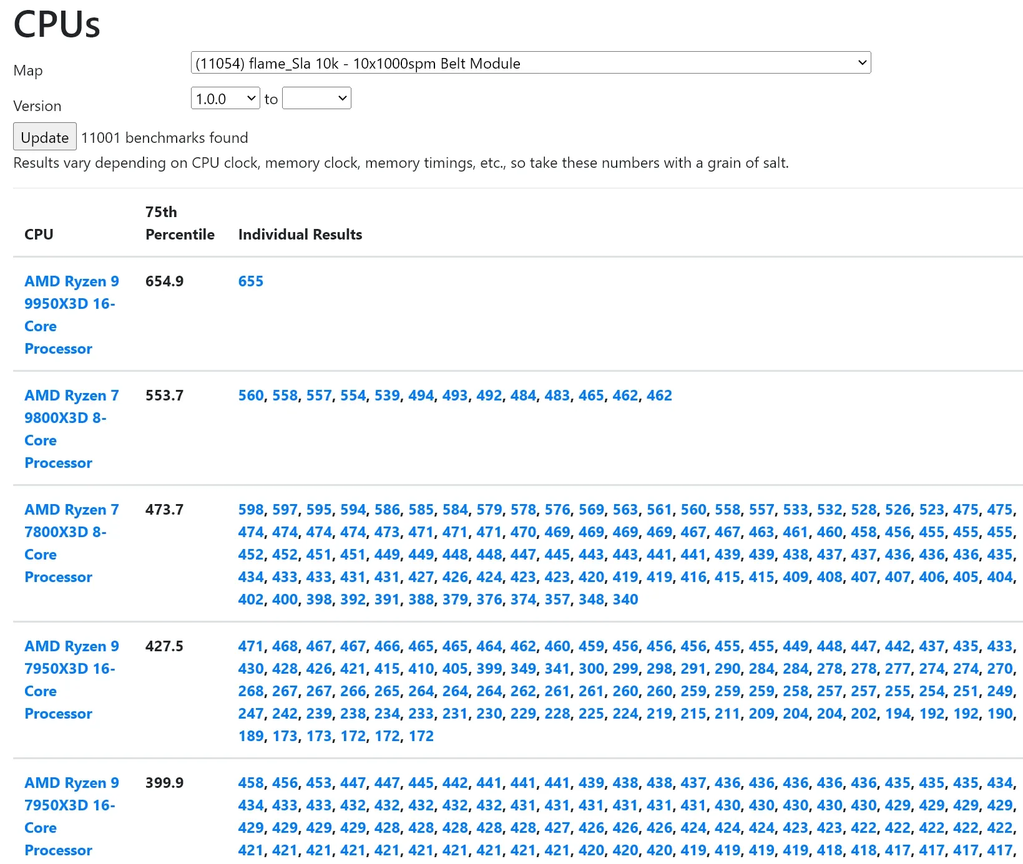Viewport: 1023px width, 864px height.
Task: Open the Ryzen 9 7950X3D link with 427.5 percentile
Action: coord(72,680)
